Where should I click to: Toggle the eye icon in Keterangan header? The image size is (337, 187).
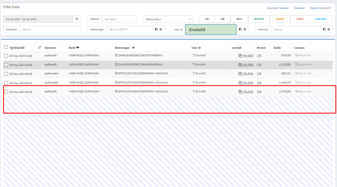(x=133, y=48)
